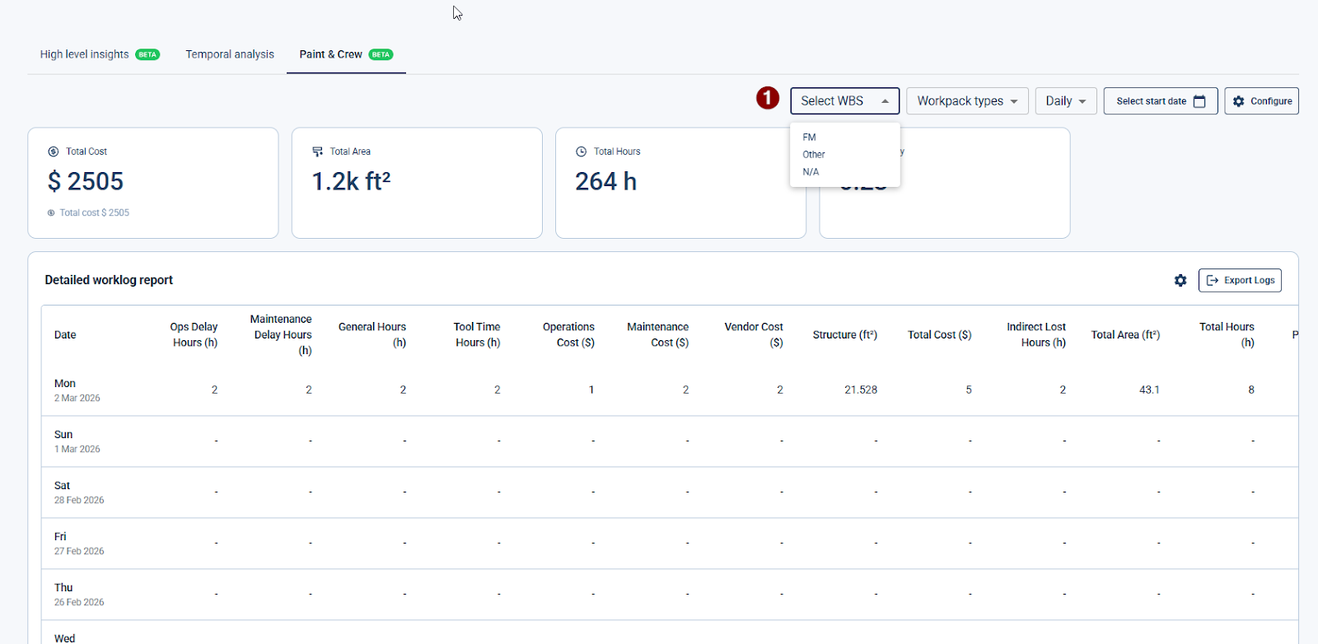Screen dimensions: 1318x644
Task: Click the gear icon beside Export Logs
Action: 1180,281
